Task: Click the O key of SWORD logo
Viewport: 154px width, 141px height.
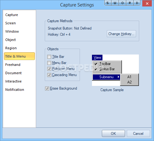Action: (x=123, y=3)
